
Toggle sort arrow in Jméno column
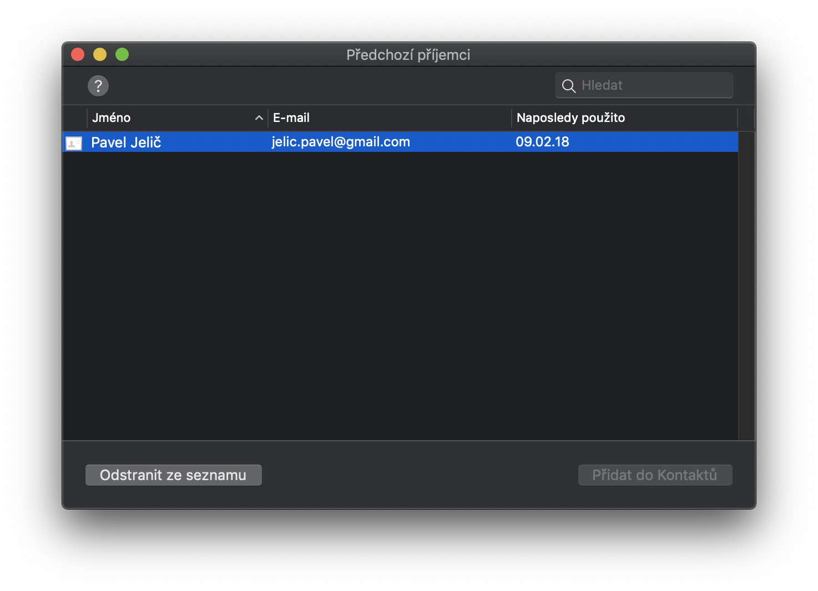259,118
